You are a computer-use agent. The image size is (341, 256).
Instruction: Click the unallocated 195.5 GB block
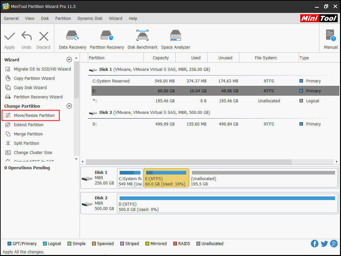click(264, 178)
